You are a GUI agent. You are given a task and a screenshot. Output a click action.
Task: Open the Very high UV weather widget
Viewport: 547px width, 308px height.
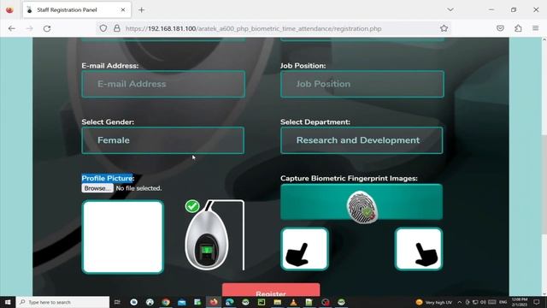(434, 302)
